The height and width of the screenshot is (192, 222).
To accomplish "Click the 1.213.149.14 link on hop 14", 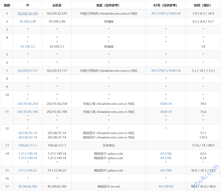I will coord(27,153).
